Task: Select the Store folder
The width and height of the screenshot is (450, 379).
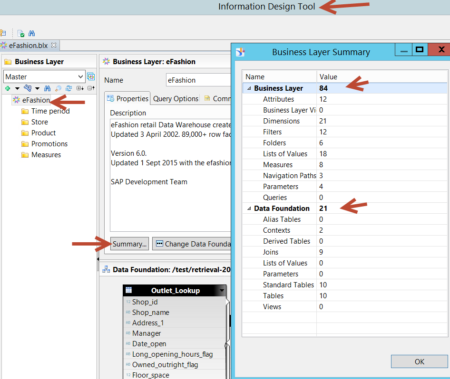Action: pos(39,122)
